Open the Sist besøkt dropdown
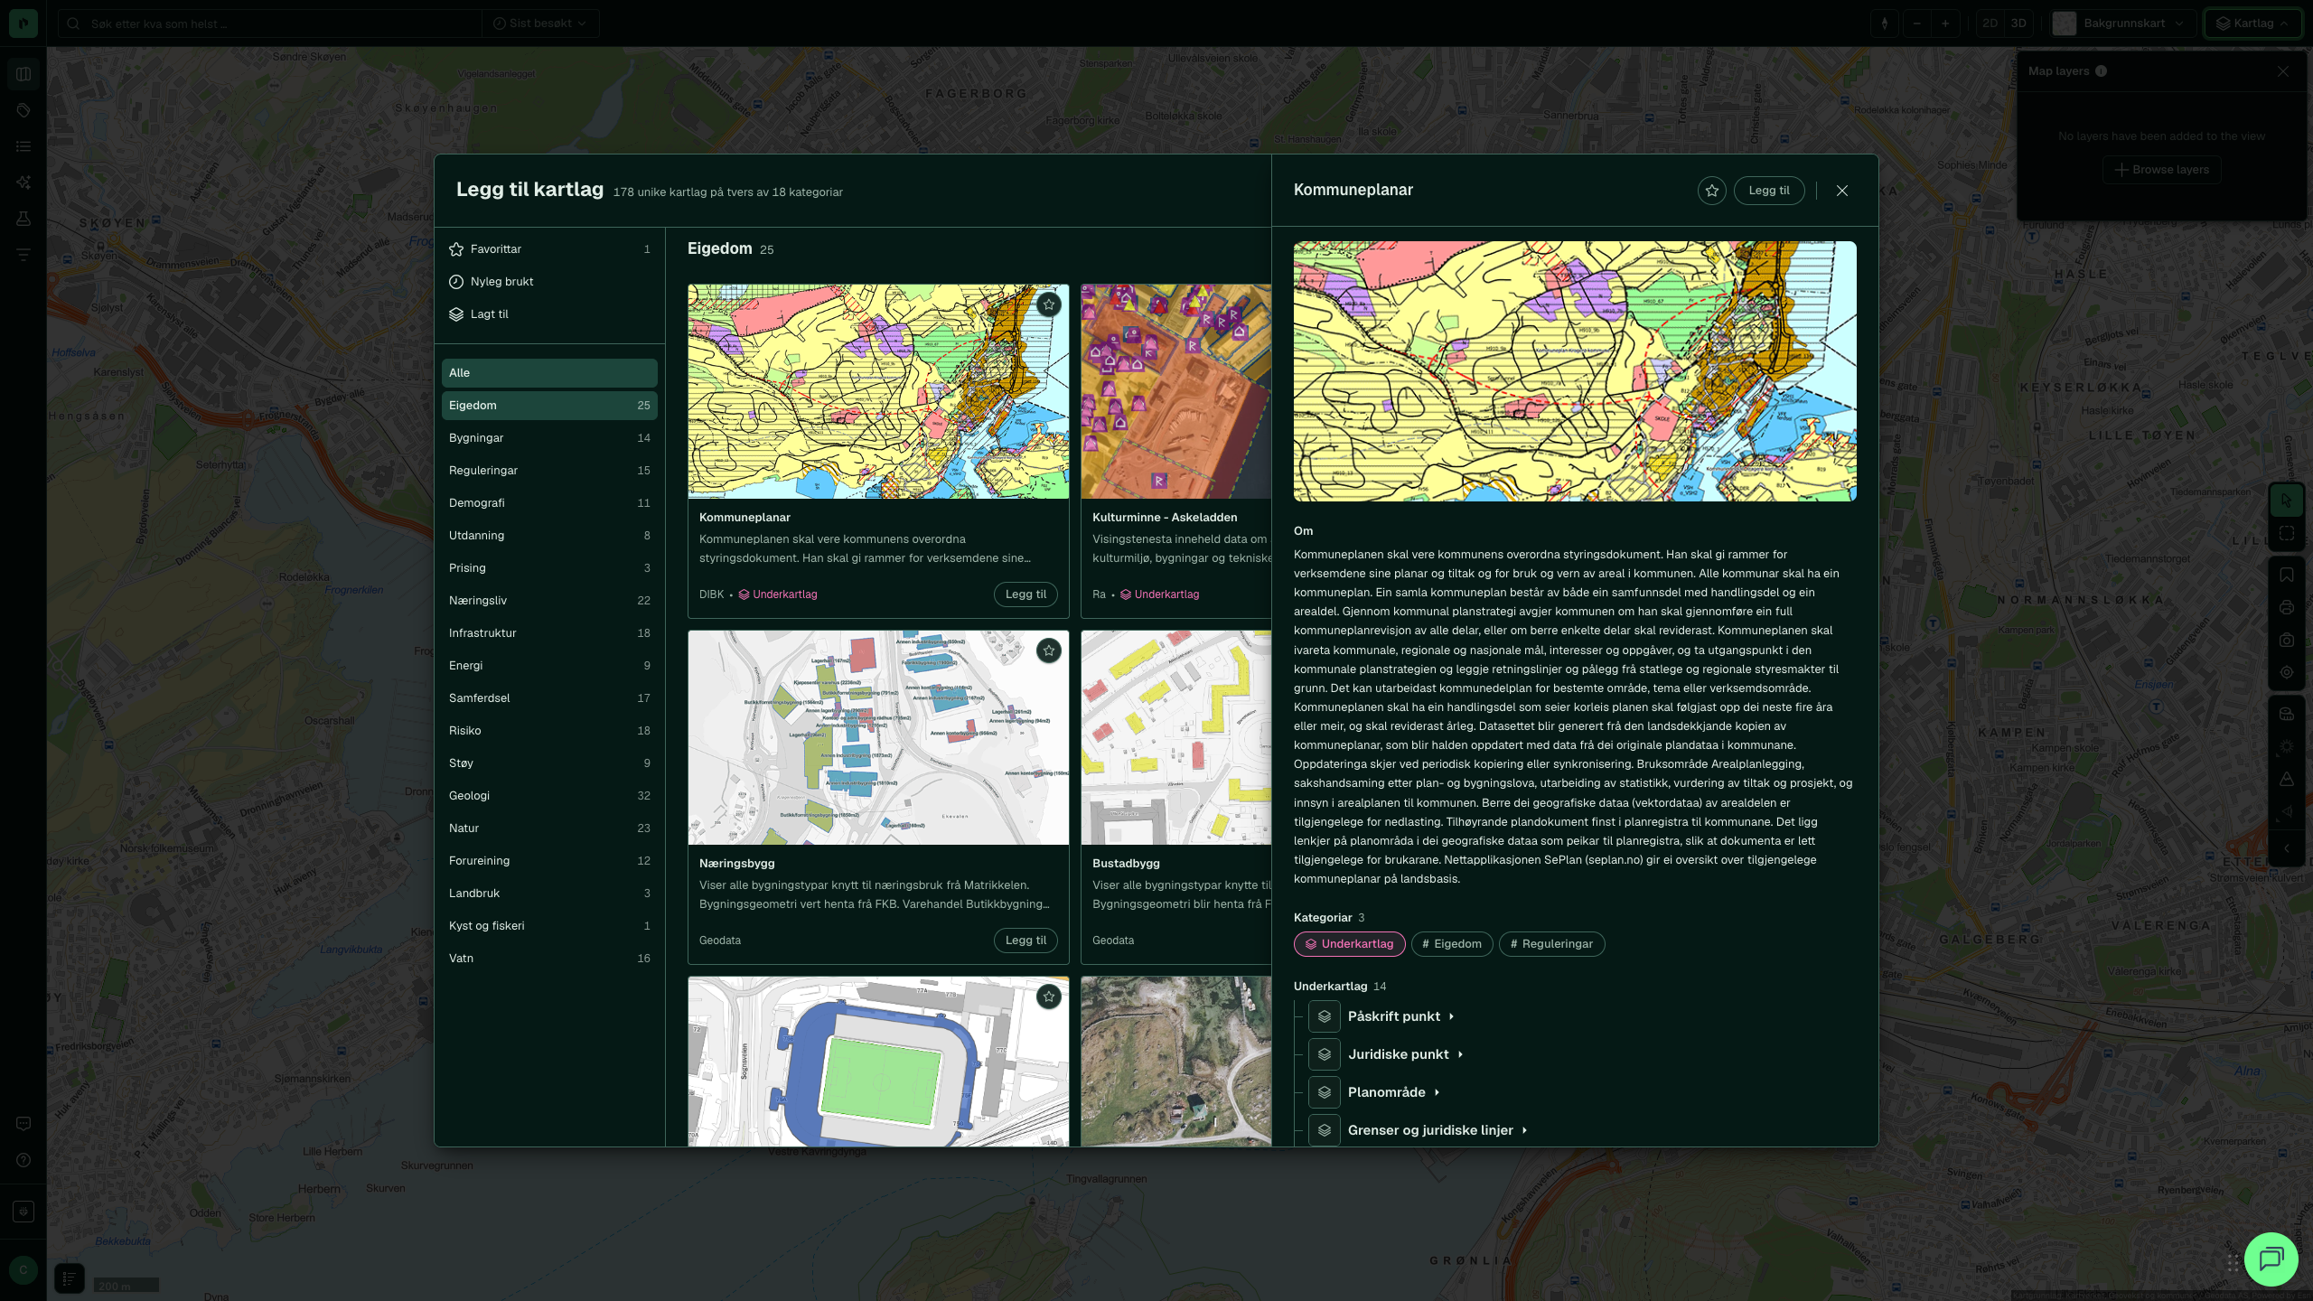This screenshot has height=1301, width=2313. point(540,23)
